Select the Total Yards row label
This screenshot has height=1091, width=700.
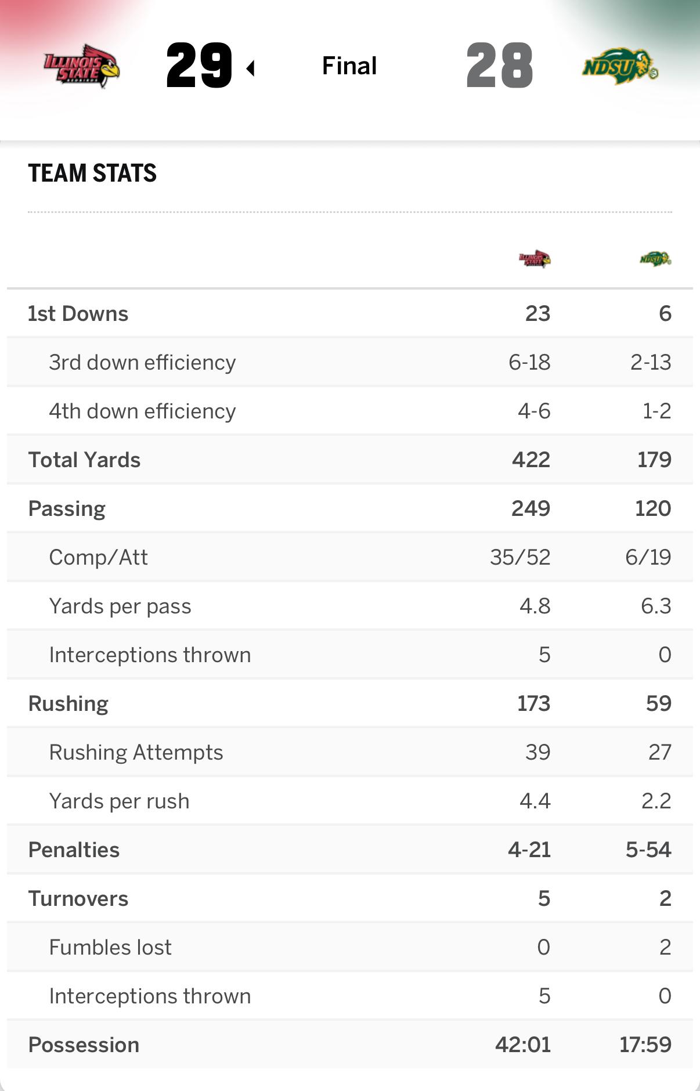click(x=84, y=460)
